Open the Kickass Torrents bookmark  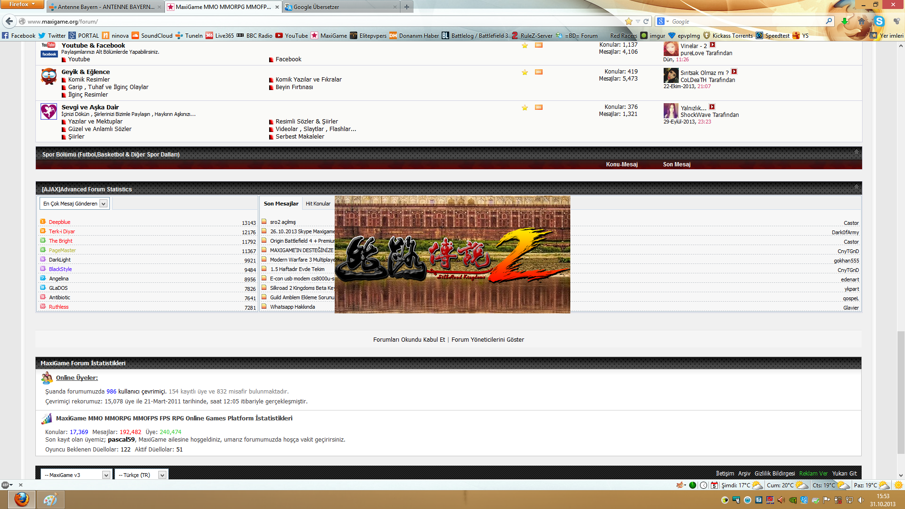(728, 35)
